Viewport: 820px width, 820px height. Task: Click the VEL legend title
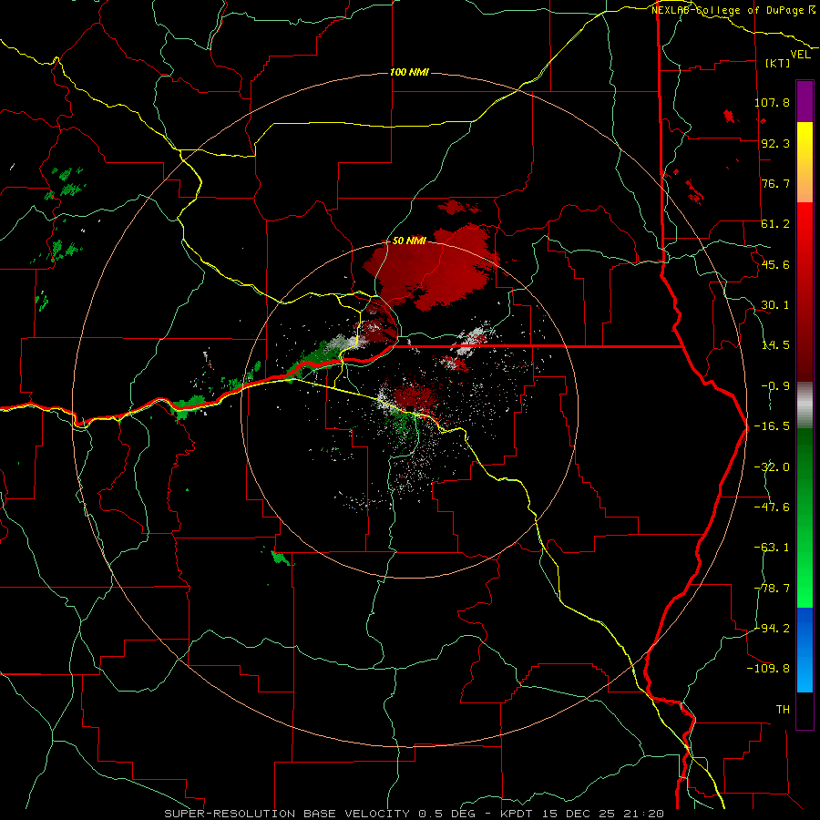(801, 55)
